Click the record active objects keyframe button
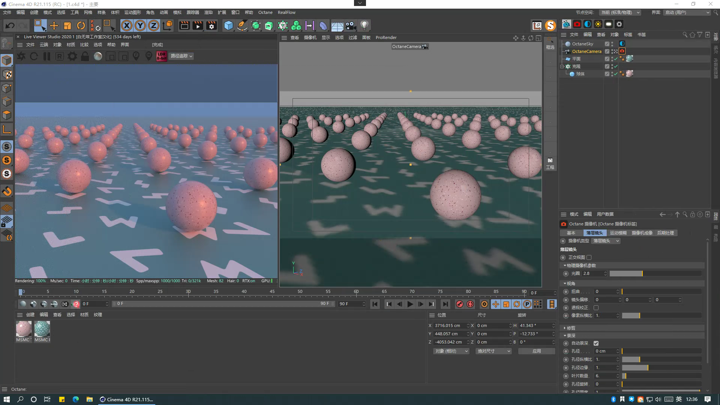Screen dimensions: 720x405 click(459, 304)
